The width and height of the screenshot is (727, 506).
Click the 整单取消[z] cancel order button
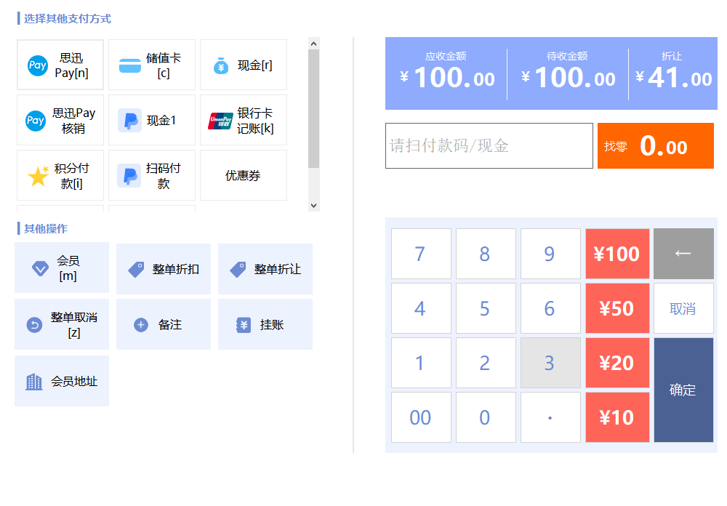62,324
